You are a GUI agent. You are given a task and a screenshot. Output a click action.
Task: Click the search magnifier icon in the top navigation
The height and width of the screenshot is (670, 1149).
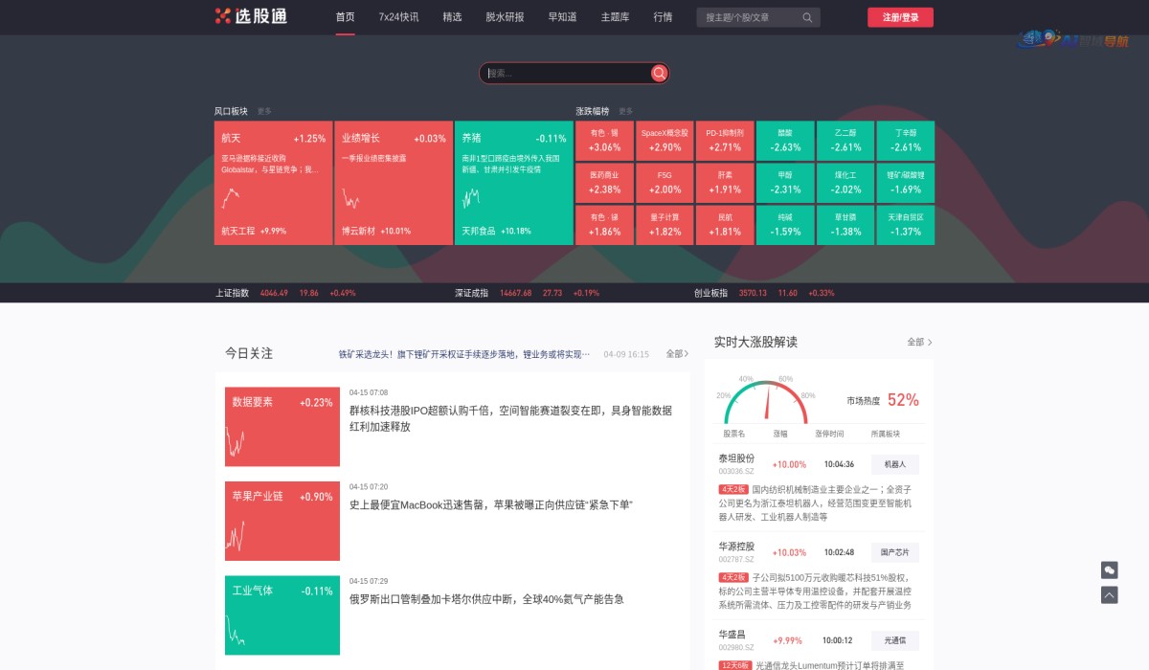click(x=806, y=17)
